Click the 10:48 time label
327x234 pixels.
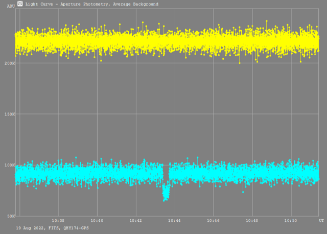(252, 221)
